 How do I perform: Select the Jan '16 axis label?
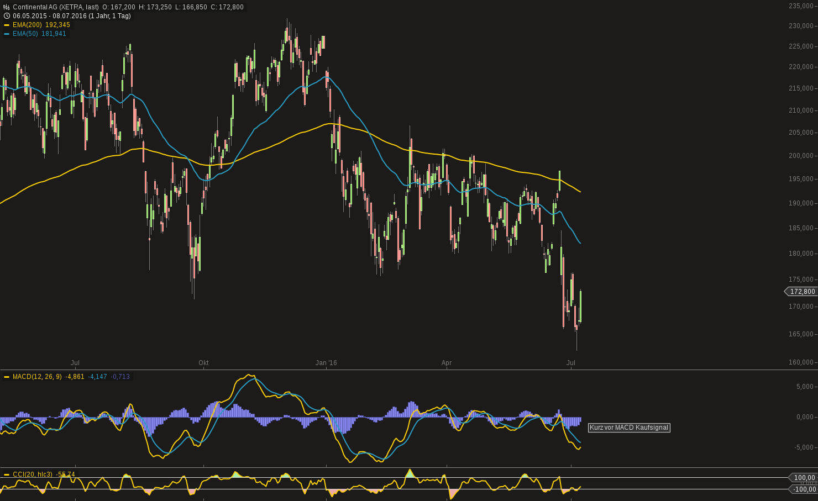[x=327, y=363]
